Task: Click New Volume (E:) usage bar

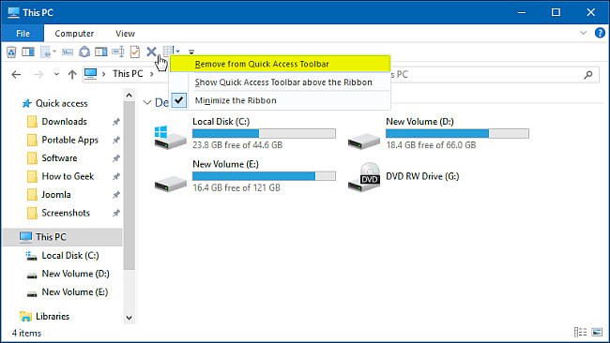Action: click(264, 176)
